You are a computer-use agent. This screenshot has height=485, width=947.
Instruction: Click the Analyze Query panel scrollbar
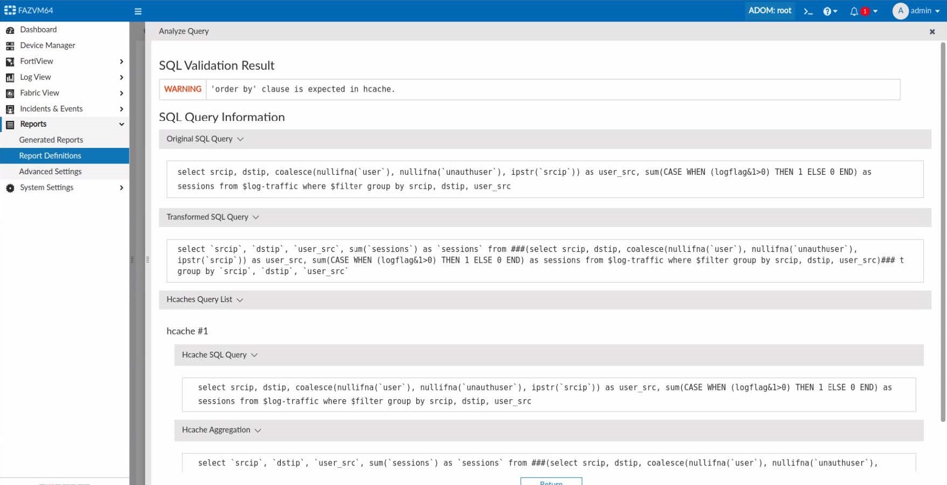click(943, 232)
